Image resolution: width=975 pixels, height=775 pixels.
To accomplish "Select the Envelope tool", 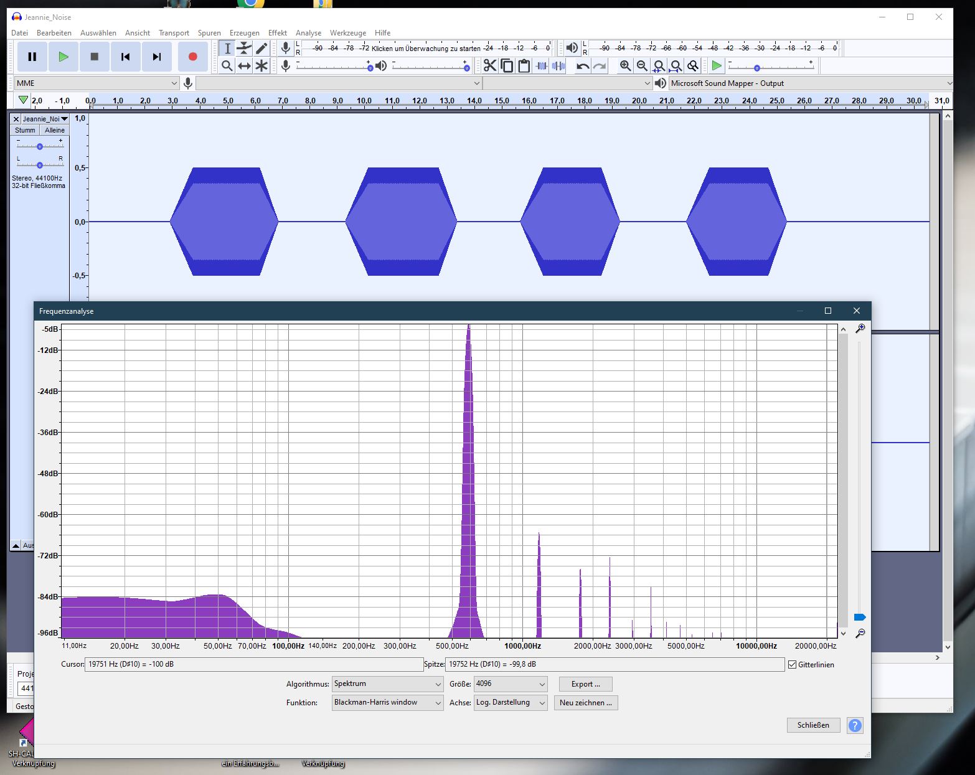I will 245,49.
